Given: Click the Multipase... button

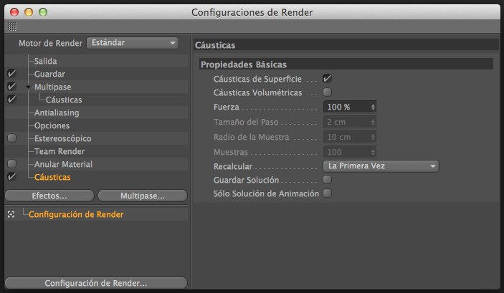Looking at the screenshot, I should click(x=142, y=196).
